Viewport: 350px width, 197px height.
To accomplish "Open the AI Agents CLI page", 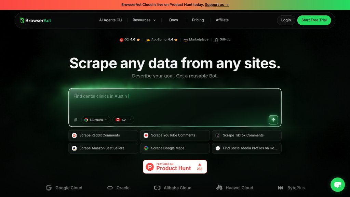I will (111, 20).
